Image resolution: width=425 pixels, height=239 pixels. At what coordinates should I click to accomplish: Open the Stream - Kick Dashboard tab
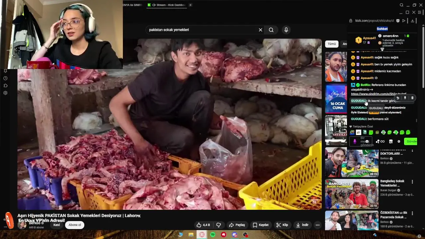coord(166,5)
